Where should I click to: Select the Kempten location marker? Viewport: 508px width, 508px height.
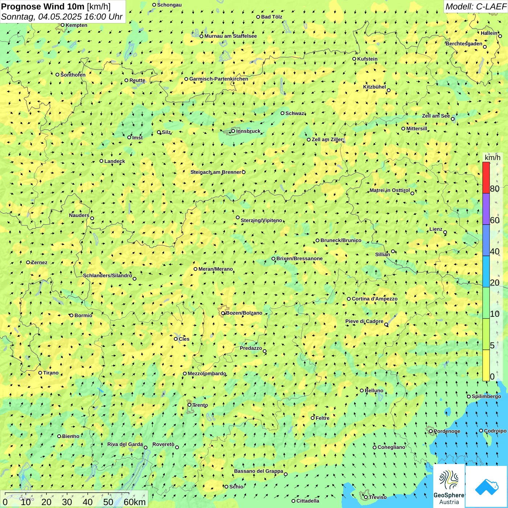62,25
